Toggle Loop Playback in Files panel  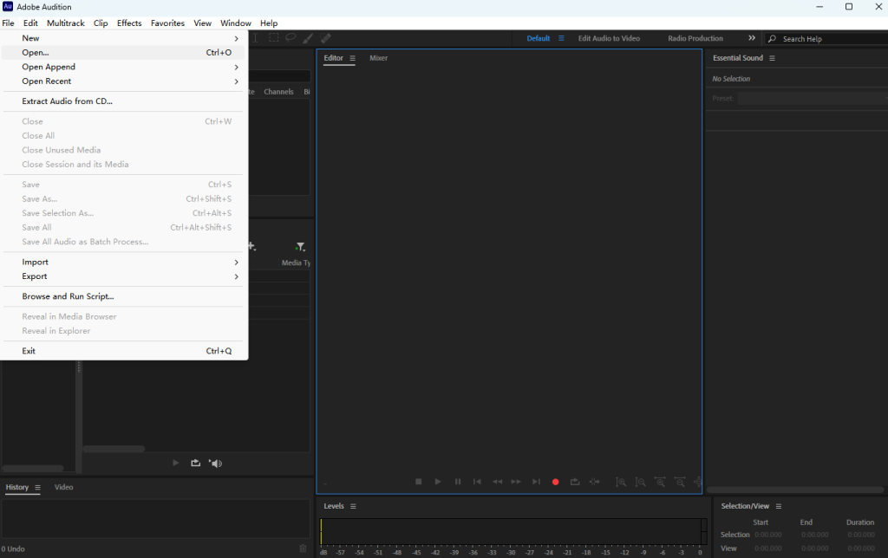point(195,463)
